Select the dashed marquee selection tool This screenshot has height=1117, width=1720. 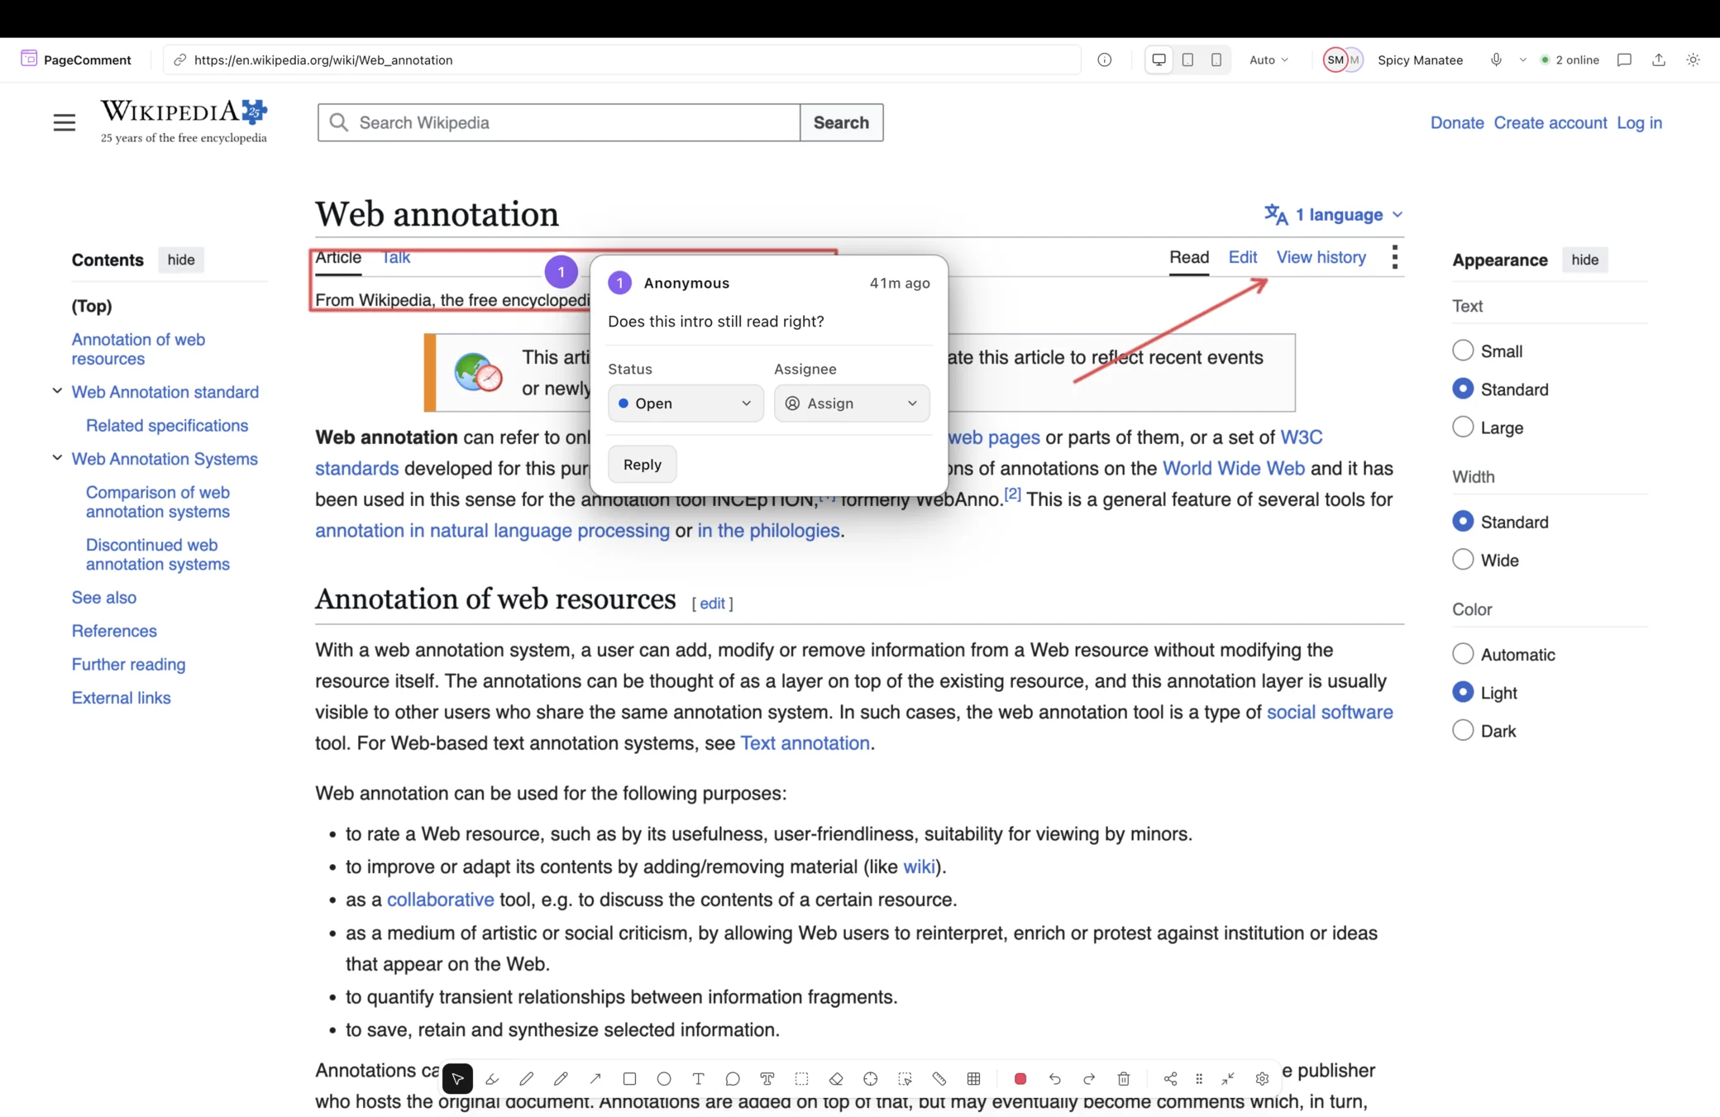point(801,1078)
